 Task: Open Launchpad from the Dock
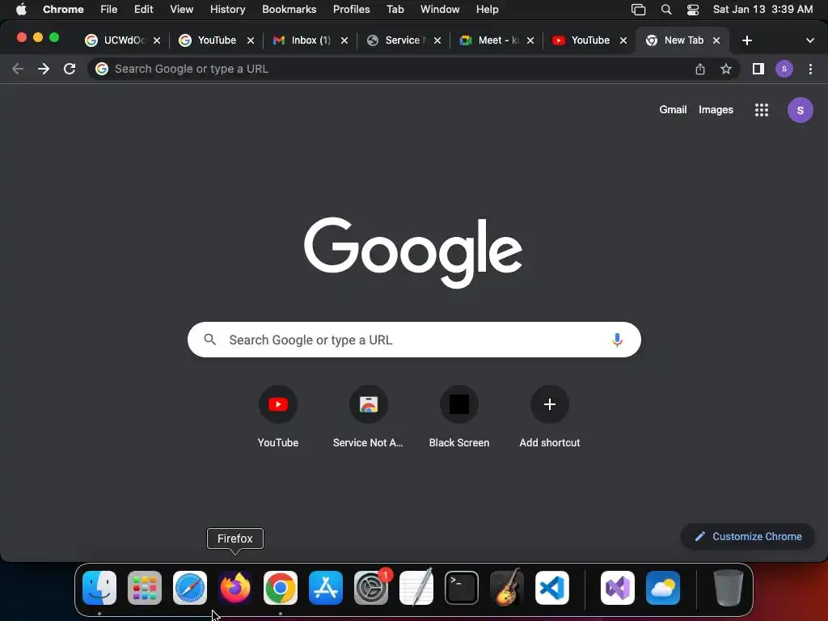pos(145,588)
